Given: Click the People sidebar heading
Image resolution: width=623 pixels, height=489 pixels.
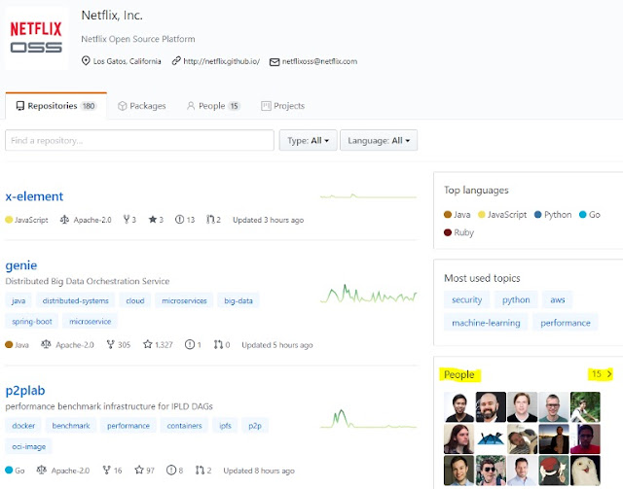Looking at the screenshot, I should coord(459,374).
